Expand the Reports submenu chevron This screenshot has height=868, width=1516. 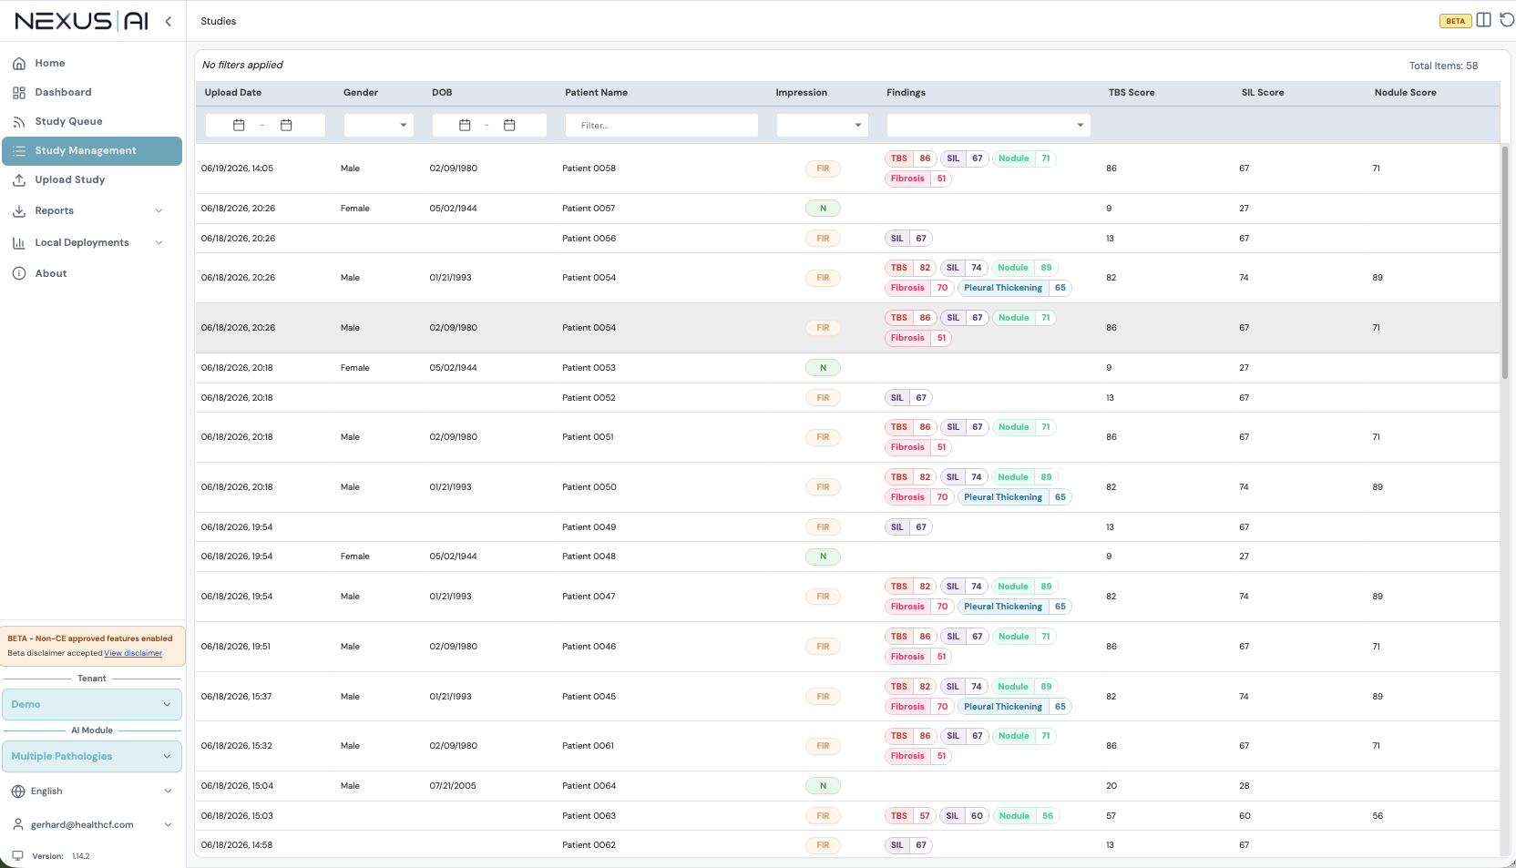click(x=159, y=211)
